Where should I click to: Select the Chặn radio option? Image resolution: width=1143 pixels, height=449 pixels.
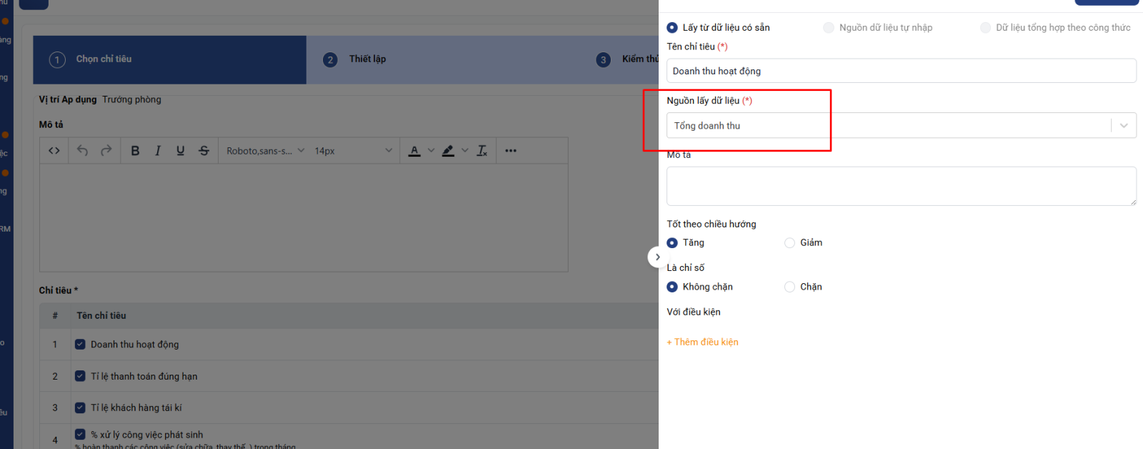pos(789,287)
